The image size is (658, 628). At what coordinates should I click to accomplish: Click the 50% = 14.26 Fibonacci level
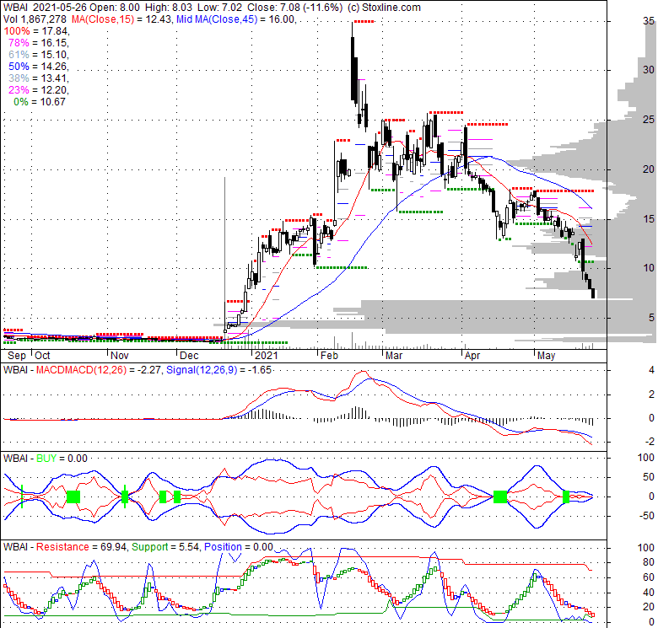pos(38,67)
